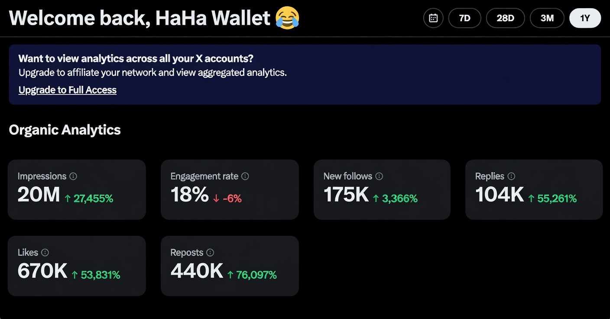The width and height of the screenshot is (610, 319).
Task: Select the active 1Y time range
Action: pyautogui.click(x=585, y=18)
